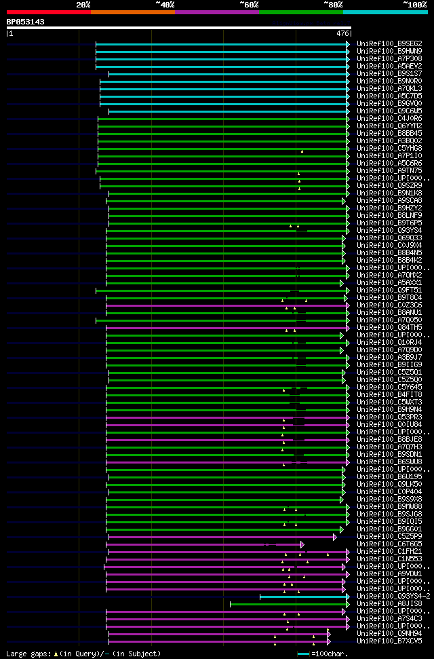
Task: Go to UniRef100_Q10RJ4 entry
Action: point(389,343)
